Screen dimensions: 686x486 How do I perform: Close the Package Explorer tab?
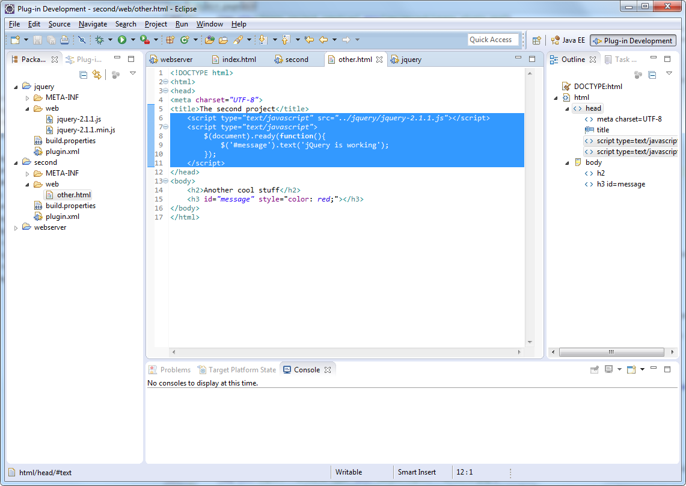point(55,60)
